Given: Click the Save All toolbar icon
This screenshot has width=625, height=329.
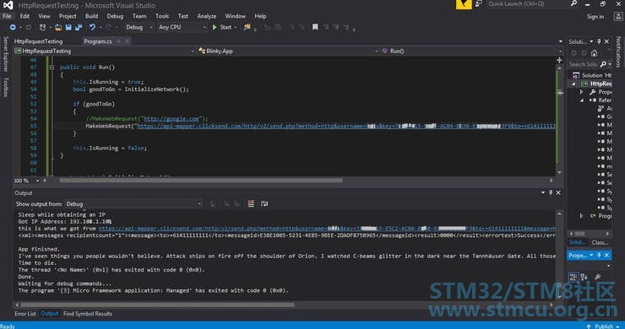Looking at the screenshot, I should click(79, 27).
